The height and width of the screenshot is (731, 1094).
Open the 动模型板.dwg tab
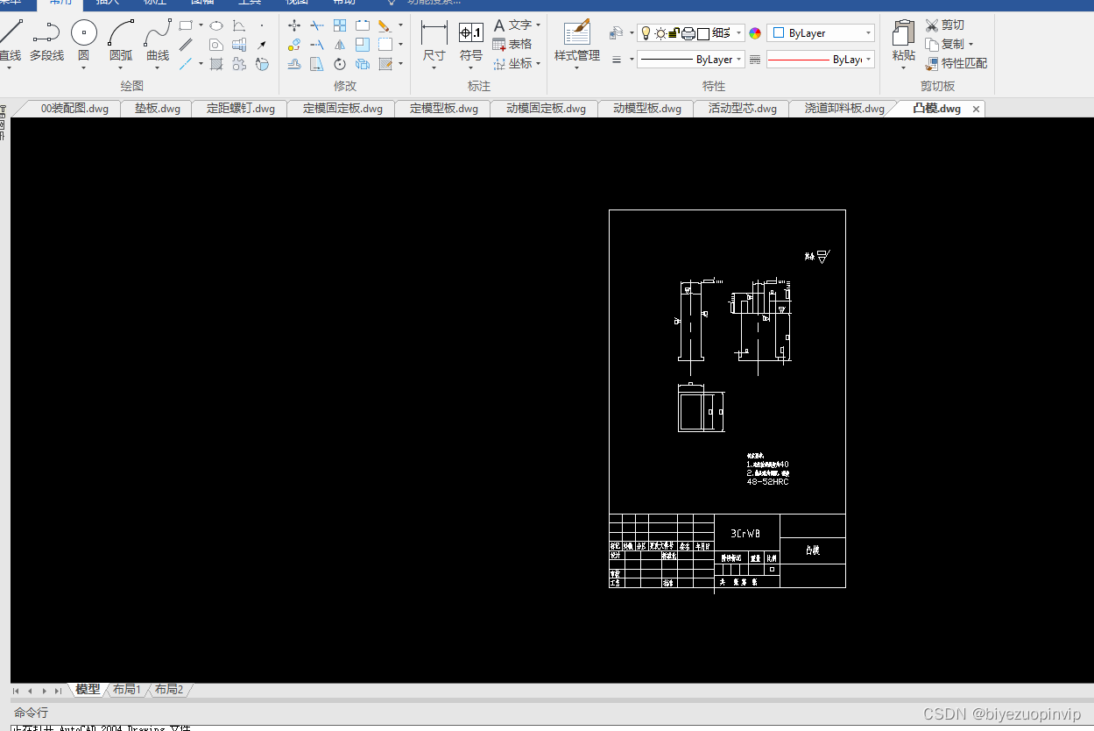pos(647,109)
